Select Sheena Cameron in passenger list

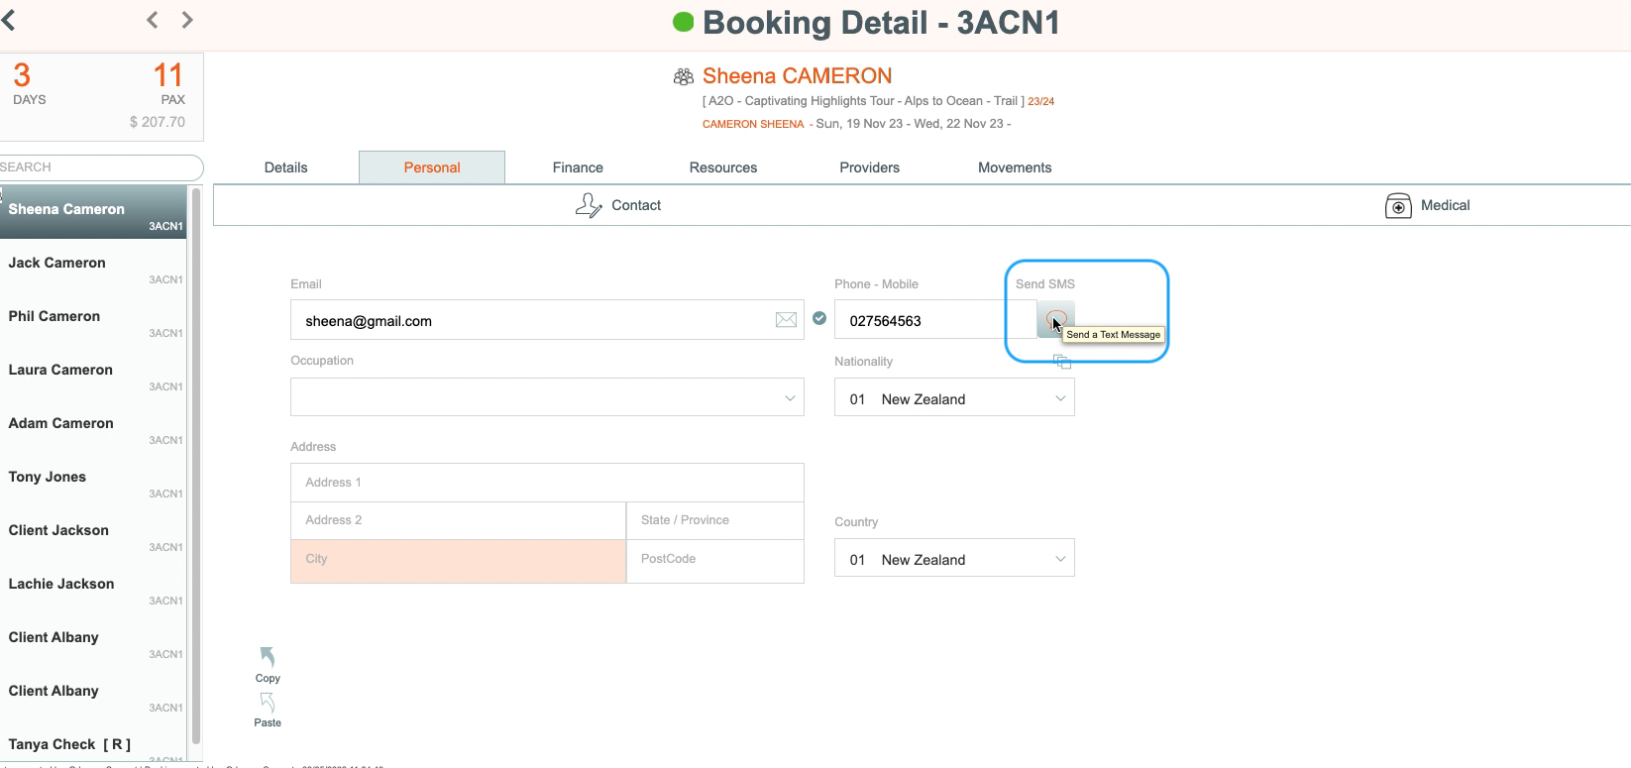[x=93, y=212]
